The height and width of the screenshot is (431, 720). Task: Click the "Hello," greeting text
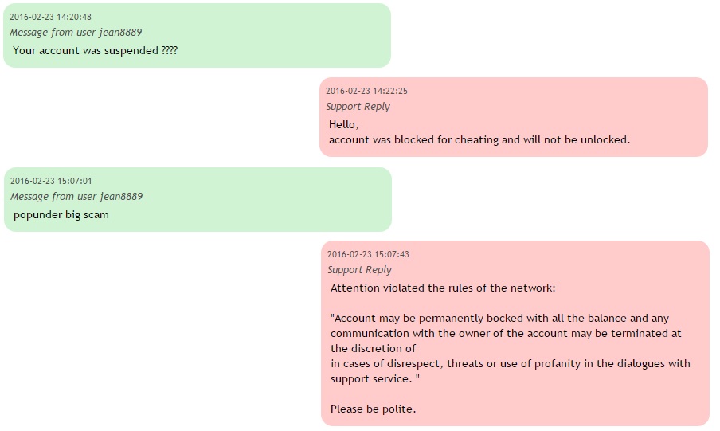344,124
